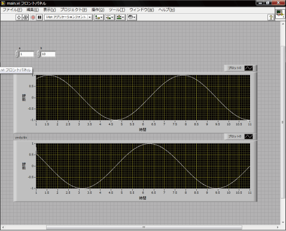Click horizontal scrollbar right arrow
286x231 pixels.
[278, 227]
